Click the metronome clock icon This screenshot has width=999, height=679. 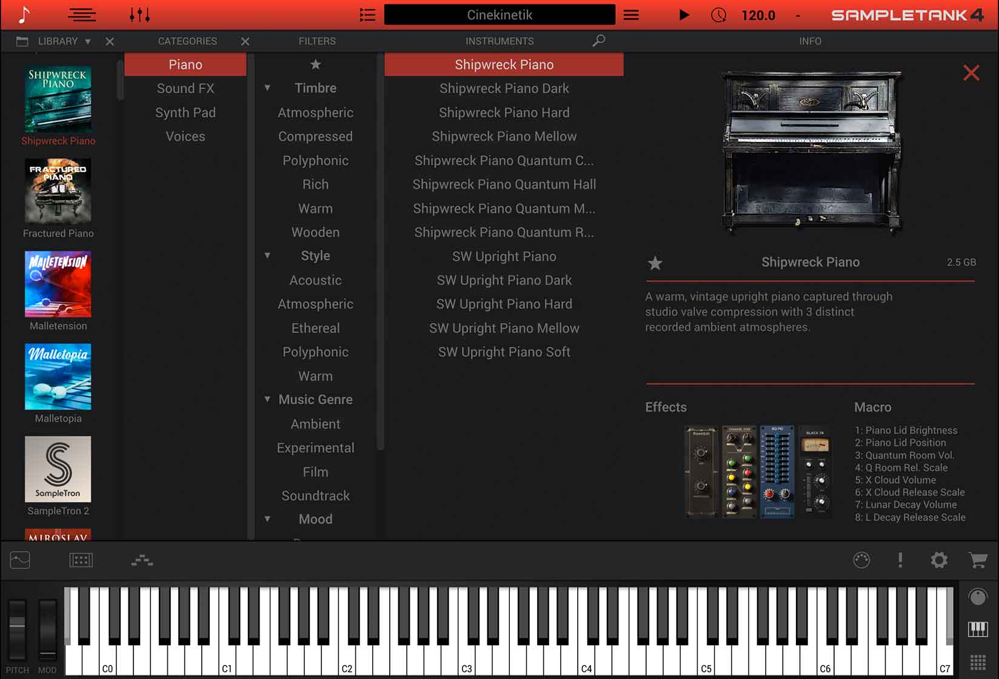pos(718,15)
